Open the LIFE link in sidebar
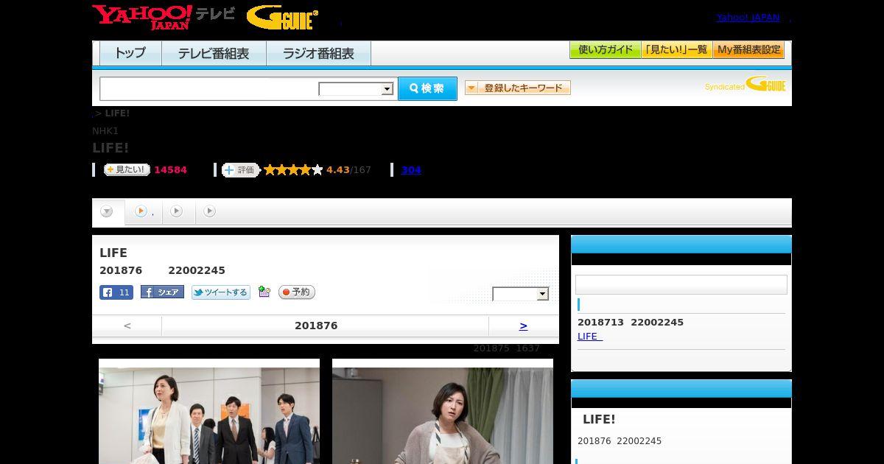884x464 pixels. pyautogui.click(x=590, y=337)
